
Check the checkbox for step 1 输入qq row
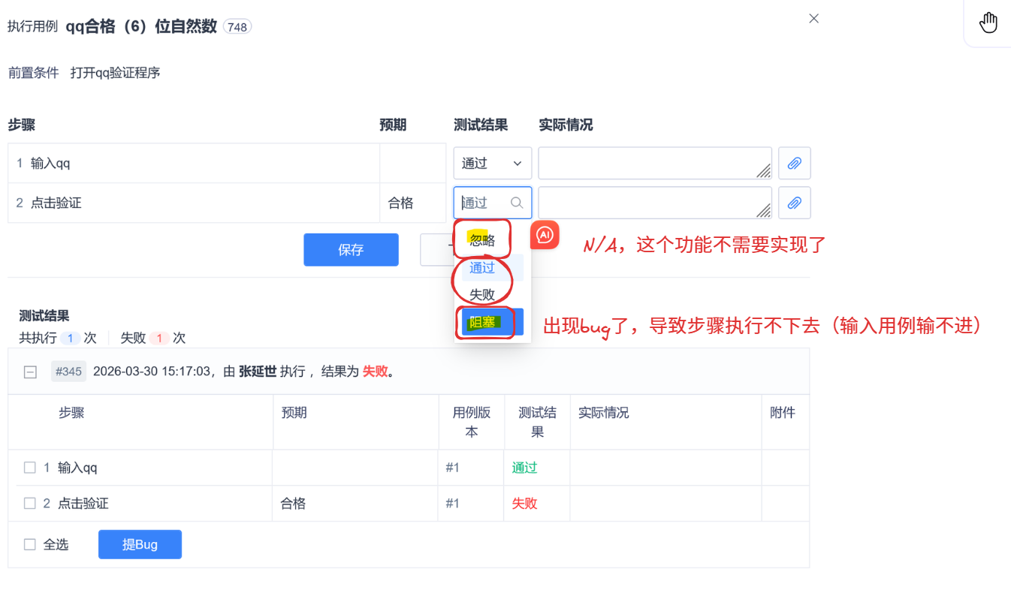(x=30, y=467)
